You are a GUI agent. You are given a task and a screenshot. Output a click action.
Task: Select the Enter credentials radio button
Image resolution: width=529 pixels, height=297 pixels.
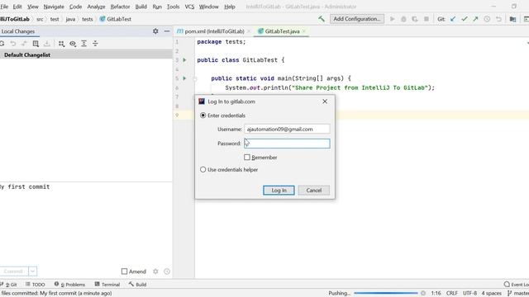tap(203, 115)
